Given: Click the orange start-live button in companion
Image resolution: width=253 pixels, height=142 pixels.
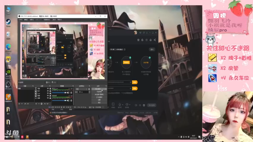Looking at the screenshot, I should tap(126, 62).
